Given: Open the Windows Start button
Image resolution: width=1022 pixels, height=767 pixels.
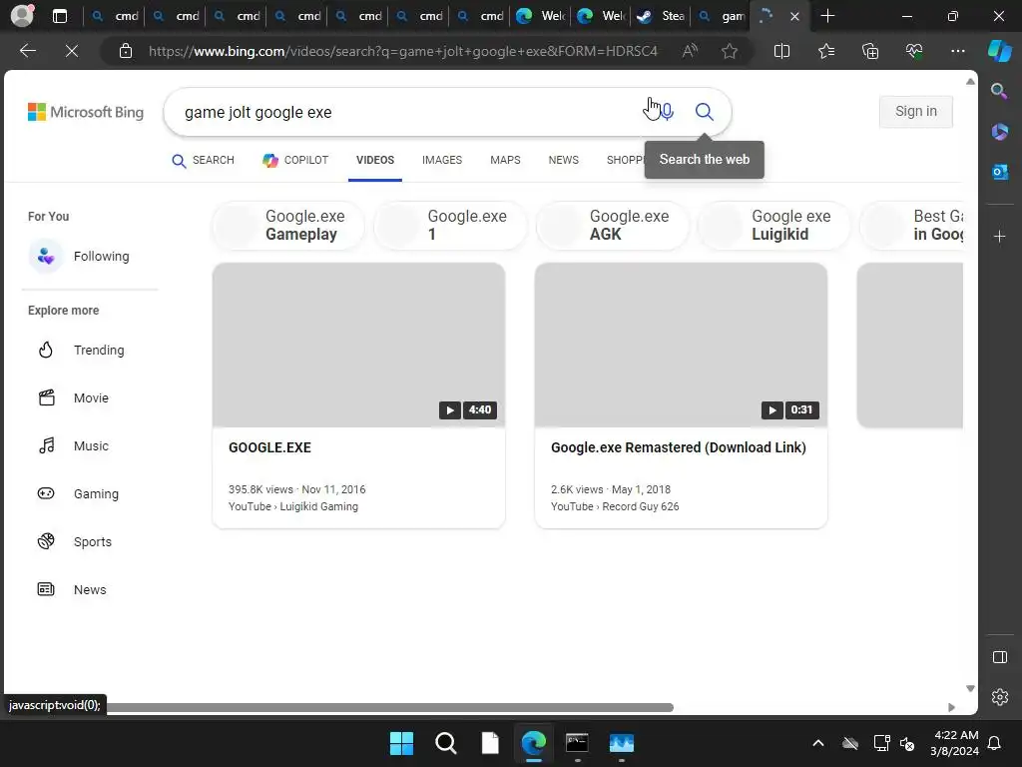Looking at the screenshot, I should [401, 743].
